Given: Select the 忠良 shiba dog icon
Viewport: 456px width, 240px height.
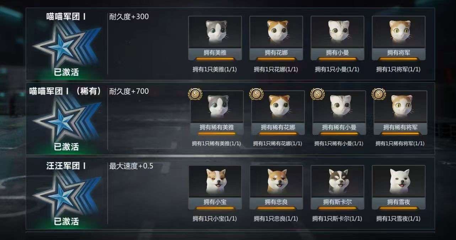Looking at the screenshot, I should coord(276,181).
